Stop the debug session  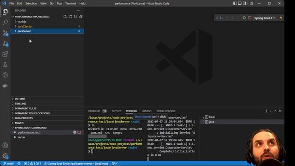tap(250, 18)
